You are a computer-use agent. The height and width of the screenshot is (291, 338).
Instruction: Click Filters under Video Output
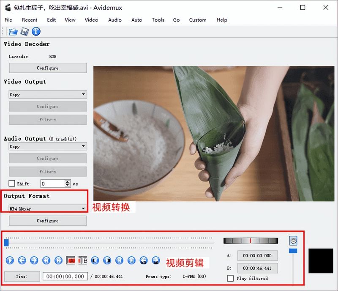48,120
